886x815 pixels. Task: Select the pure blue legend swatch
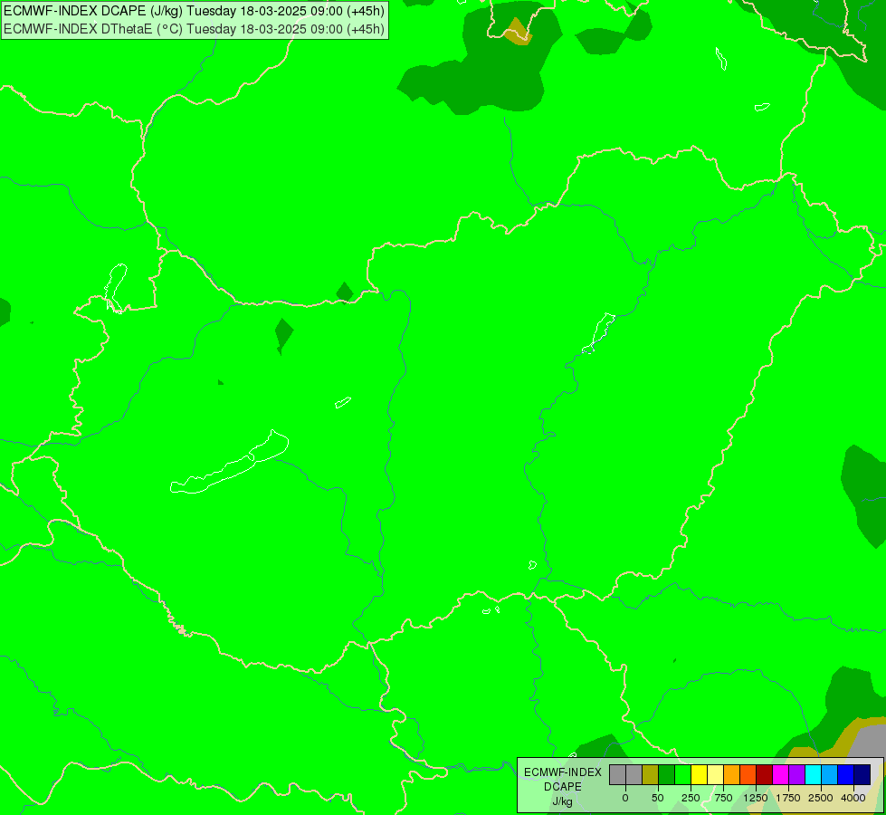click(846, 774)
